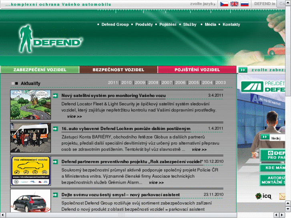
Task: Select the Pojištění vozidel tab
Action: pos(197,70)
